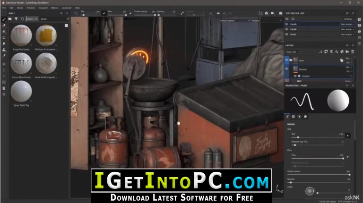Click the Settings button in Texture Set List
Screen dimensions: 363x203
349,19
